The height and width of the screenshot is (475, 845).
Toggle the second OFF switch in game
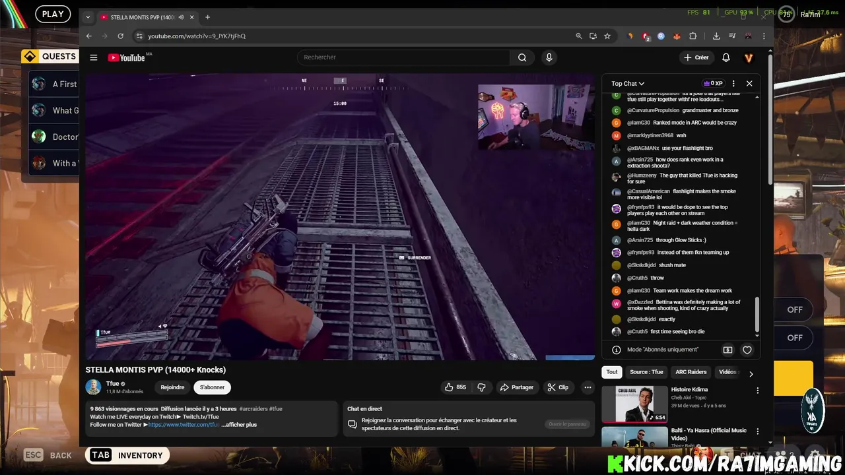[795, 338]
